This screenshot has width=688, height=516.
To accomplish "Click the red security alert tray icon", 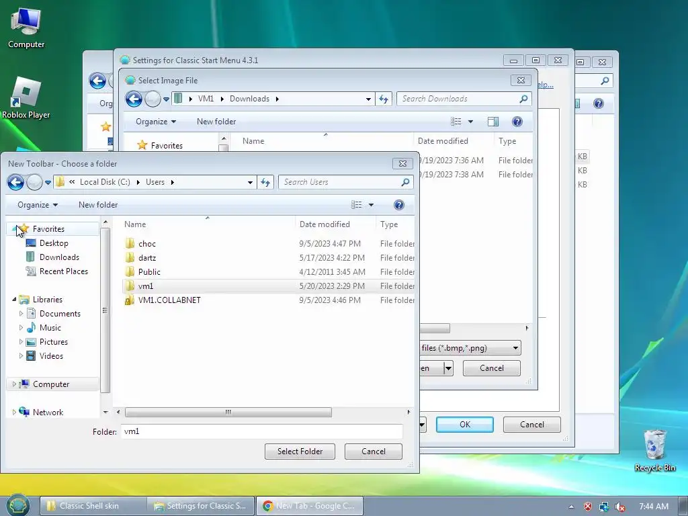I will (x=588, y=507).
